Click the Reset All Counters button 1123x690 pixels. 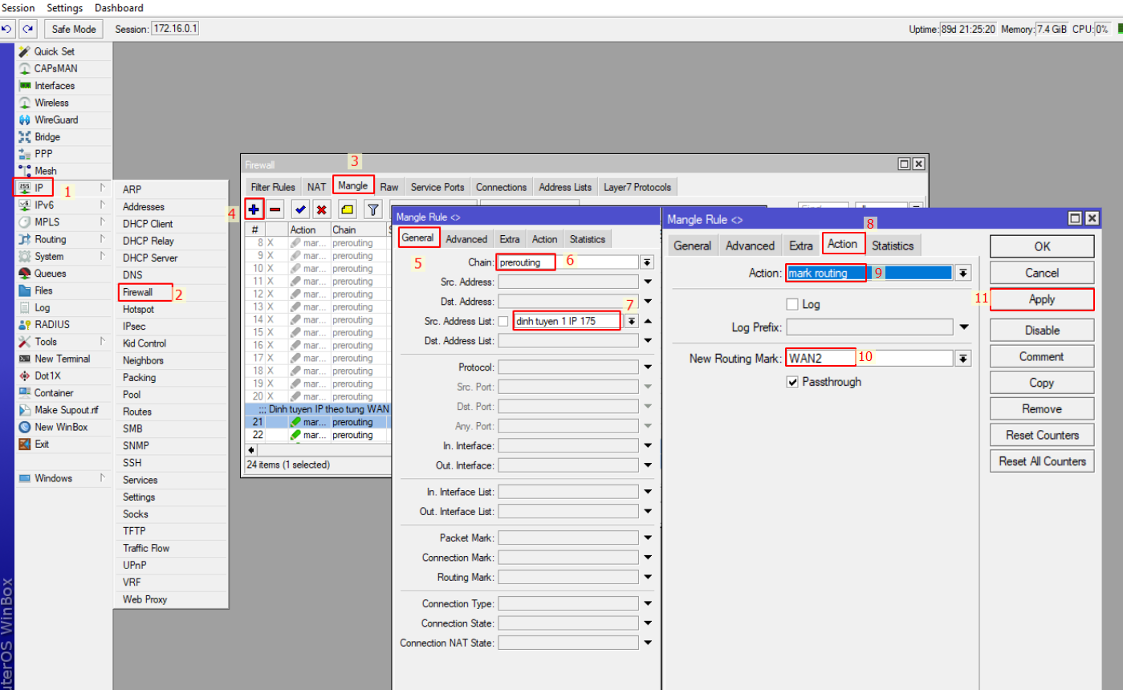[1041, 461]
